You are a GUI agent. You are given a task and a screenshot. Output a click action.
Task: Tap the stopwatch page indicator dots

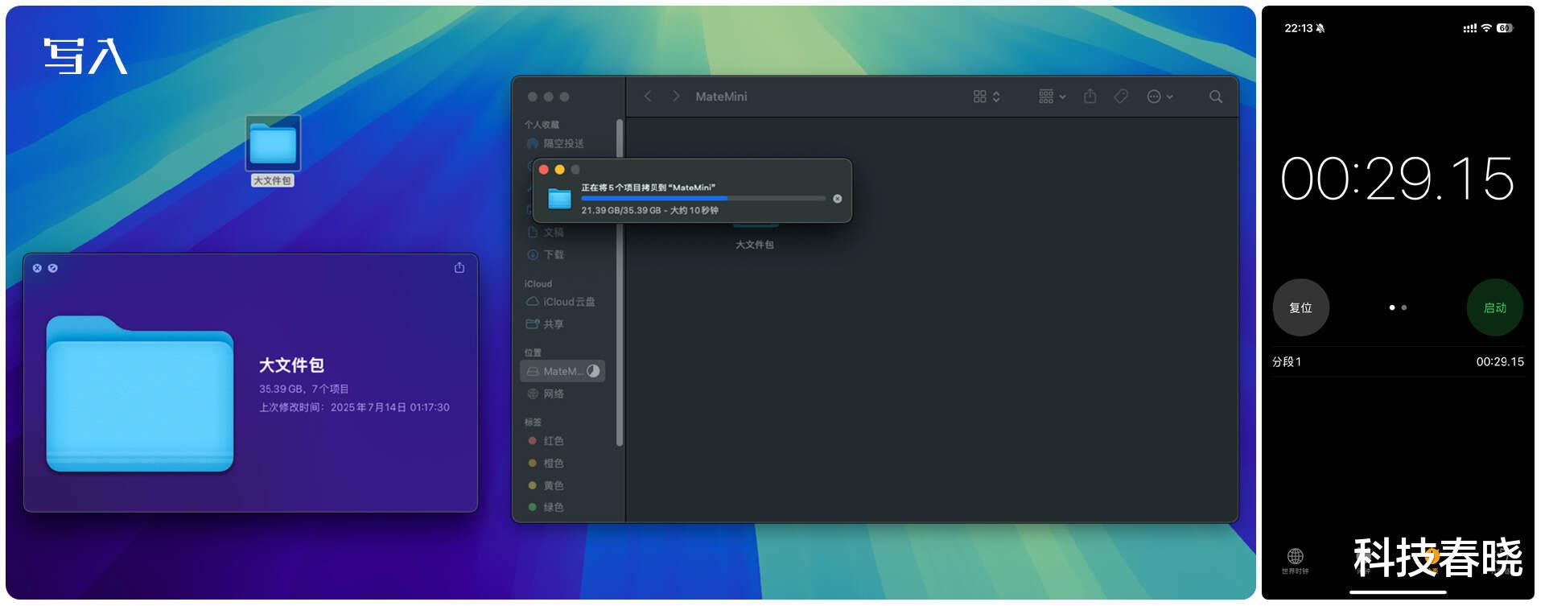[x=1398, y=307]
